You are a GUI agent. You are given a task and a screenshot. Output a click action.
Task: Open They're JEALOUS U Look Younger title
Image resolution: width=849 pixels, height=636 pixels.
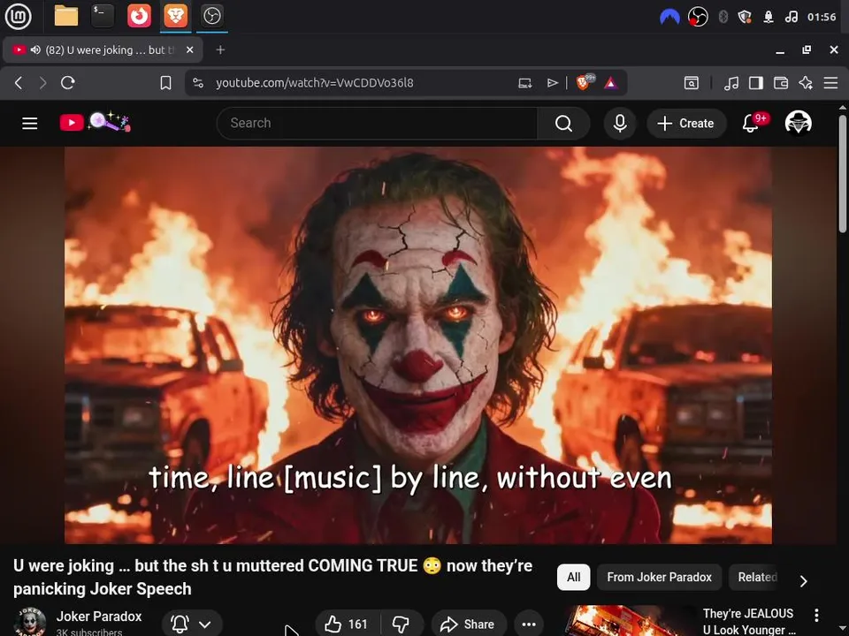(749, 621)
